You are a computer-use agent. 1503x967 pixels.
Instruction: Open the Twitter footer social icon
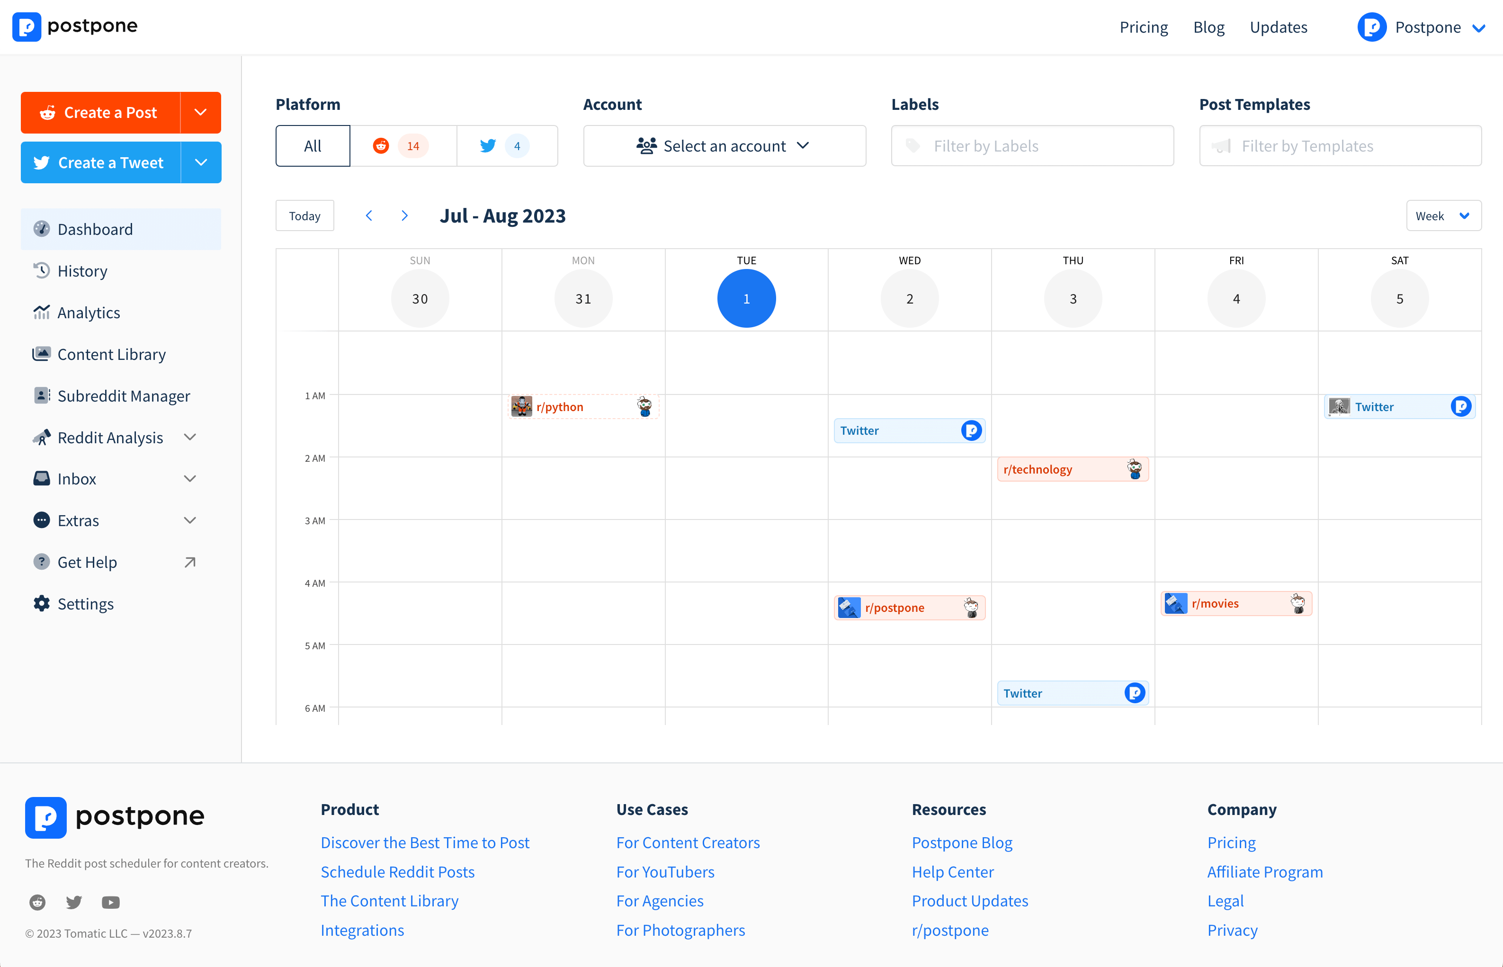point(74,902)
